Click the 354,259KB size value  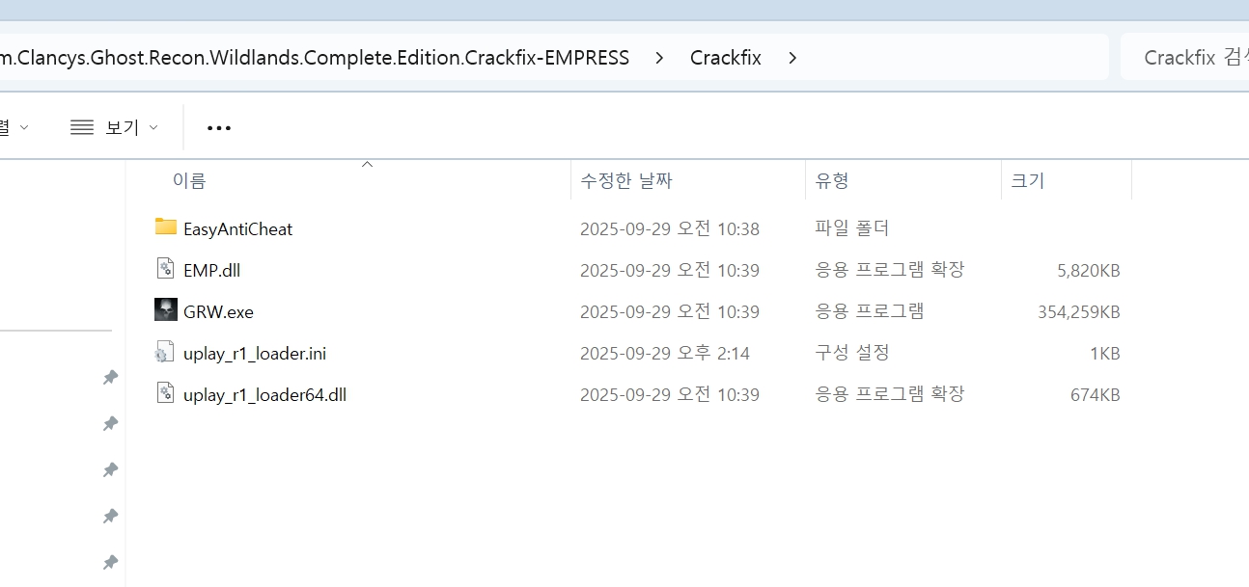pyautogui.click(x=1078, y=311)
